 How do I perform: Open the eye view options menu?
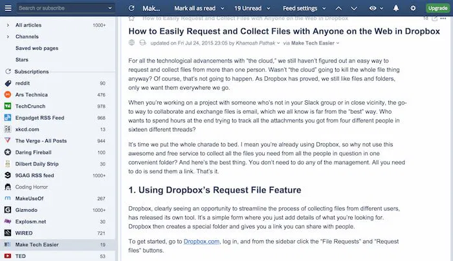click(374, 8)
